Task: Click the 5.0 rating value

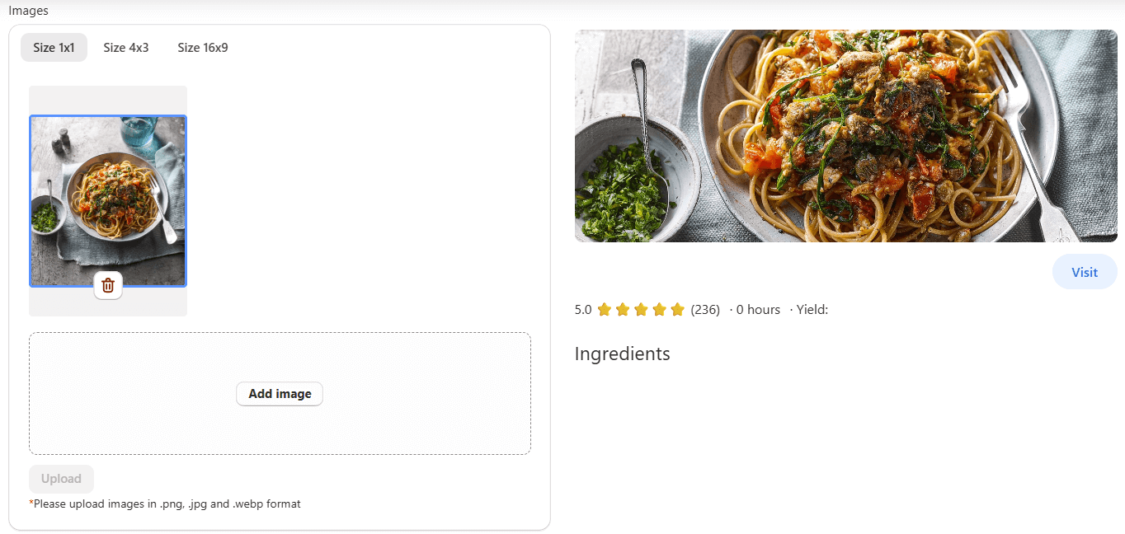Action: coord(581,309)
